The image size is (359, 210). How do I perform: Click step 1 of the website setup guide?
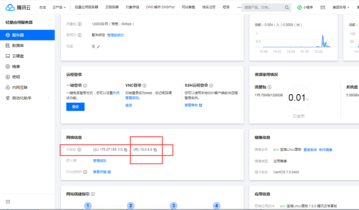tap(88, 206)
